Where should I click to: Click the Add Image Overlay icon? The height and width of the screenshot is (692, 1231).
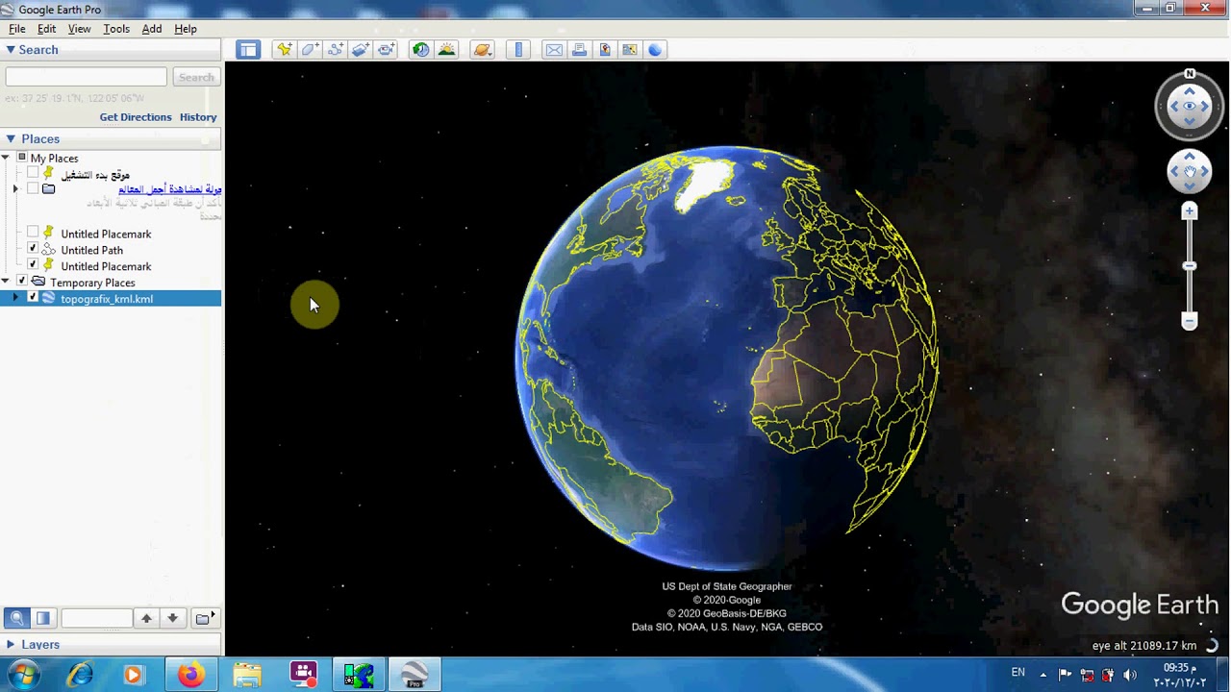click(x=361, y=50)
